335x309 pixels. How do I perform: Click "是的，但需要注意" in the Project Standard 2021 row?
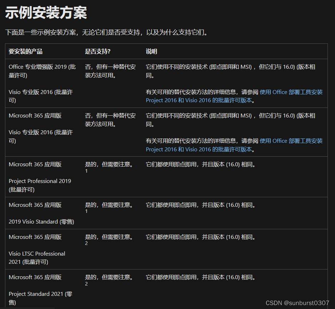click(107, 277)
